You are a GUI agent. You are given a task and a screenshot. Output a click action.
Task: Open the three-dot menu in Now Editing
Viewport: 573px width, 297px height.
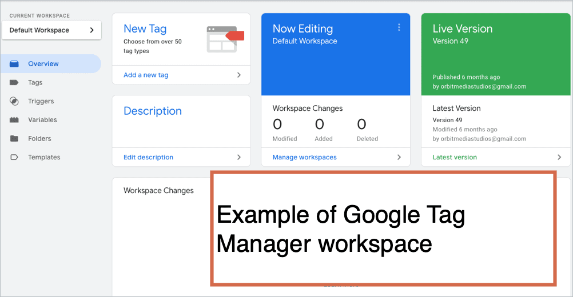pyautogui.click(x=399, y=27)
